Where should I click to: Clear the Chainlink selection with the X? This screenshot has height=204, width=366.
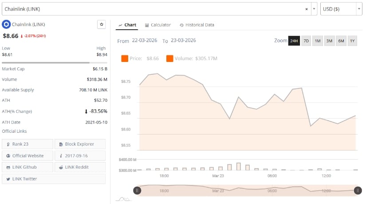tap(307, 9)
